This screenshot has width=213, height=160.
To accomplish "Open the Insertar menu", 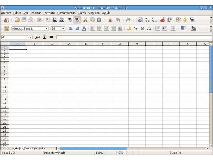I will click(36, 13).
